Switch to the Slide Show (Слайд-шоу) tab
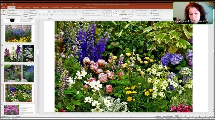Screen dimensions: 215x120 point(55,8)
